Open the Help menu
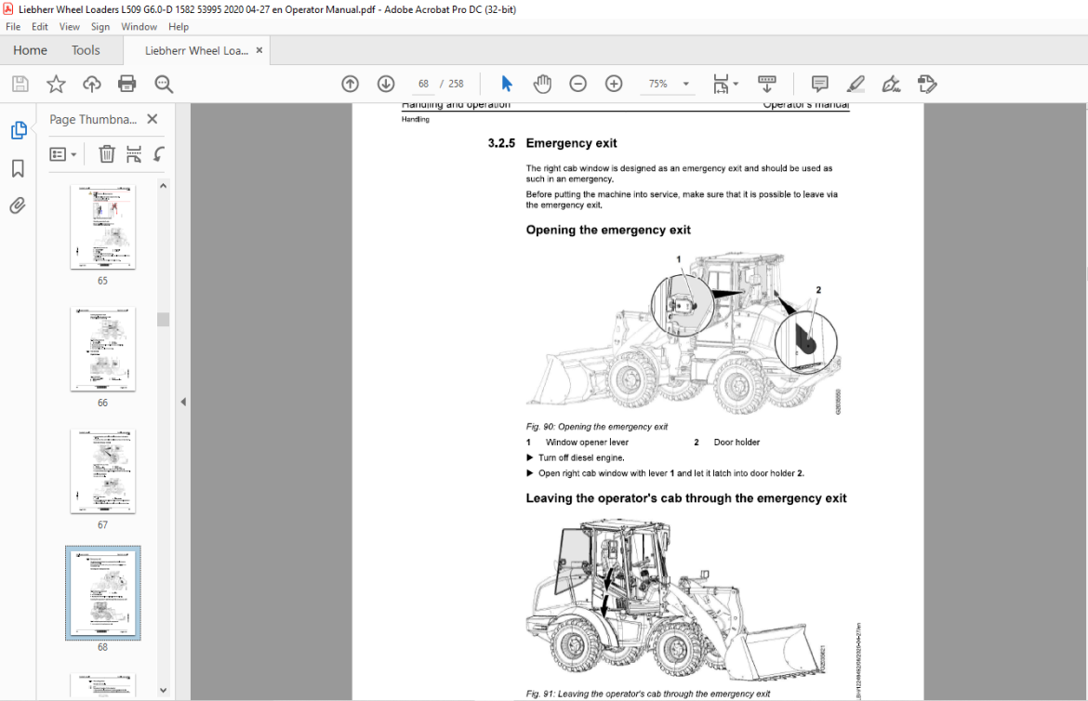 tap(179, 26)
